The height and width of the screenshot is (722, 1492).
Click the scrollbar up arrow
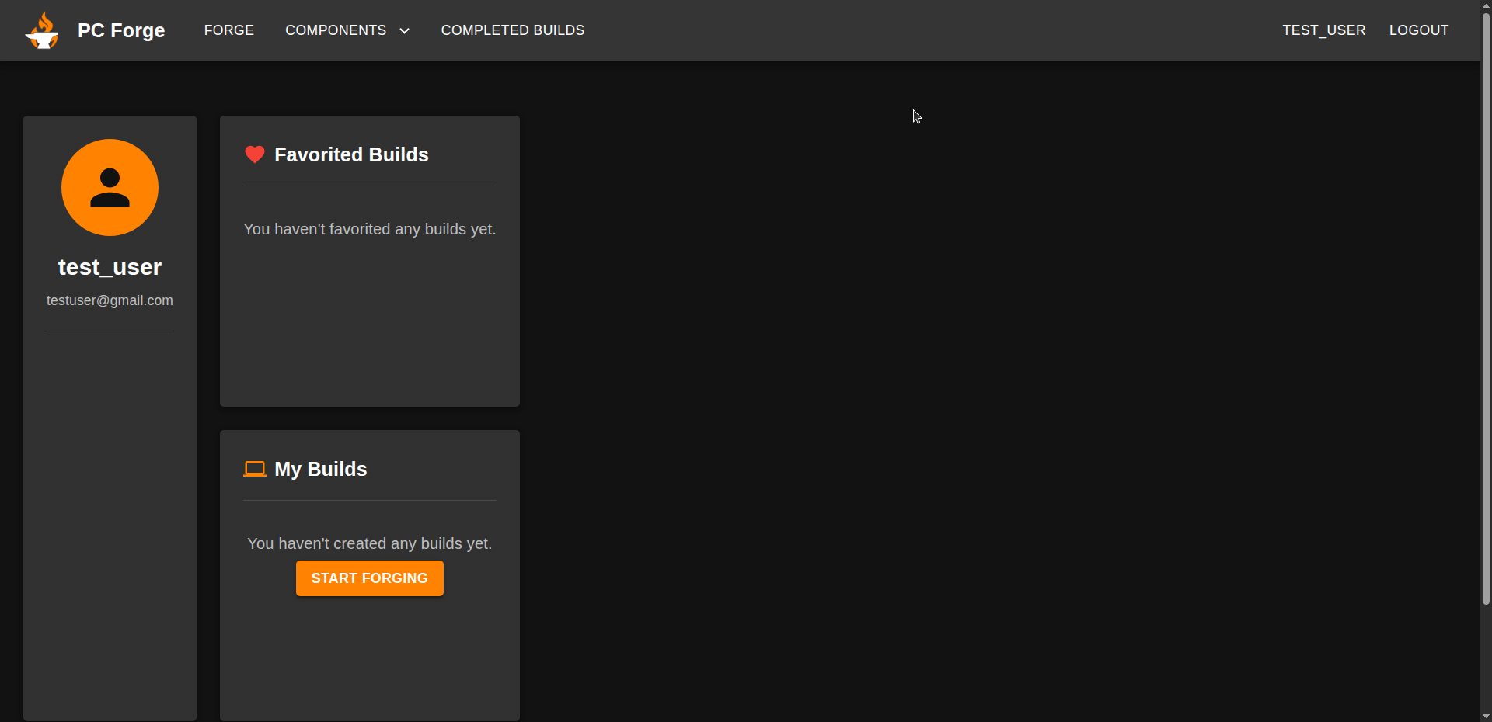[x=1486, y=5]
